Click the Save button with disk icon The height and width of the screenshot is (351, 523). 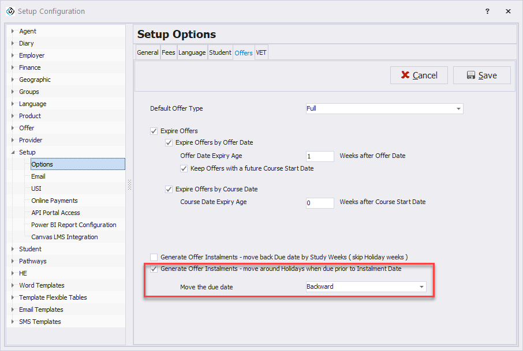481,75
